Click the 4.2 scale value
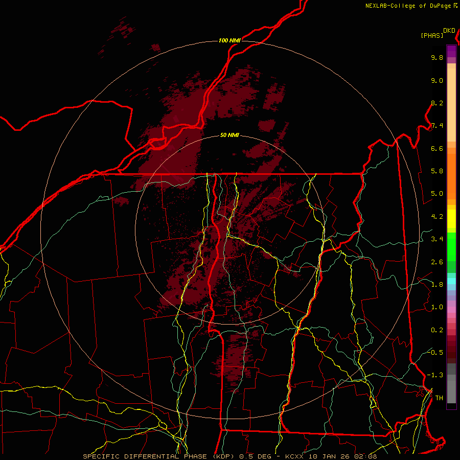Screen dimensions: 460x460 [437, 217]
